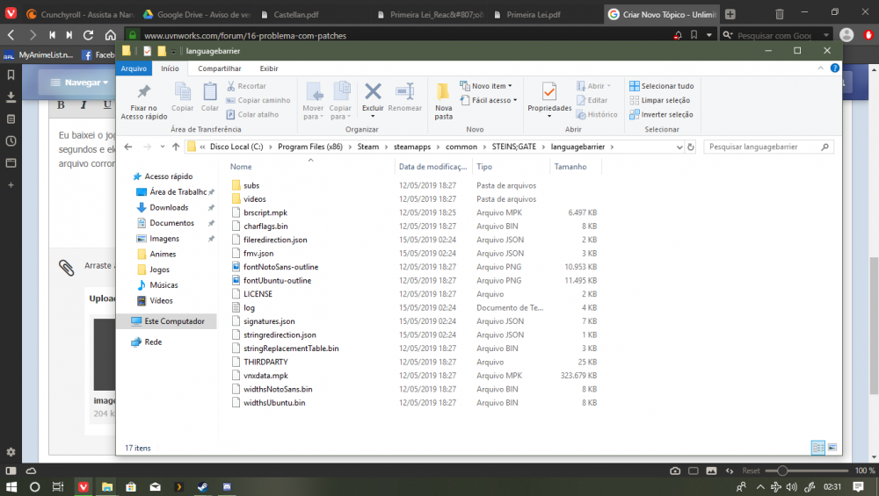Select fontNotoSans-outline image file
Screen dimensions: 879x496
click(x=281, y=267)
